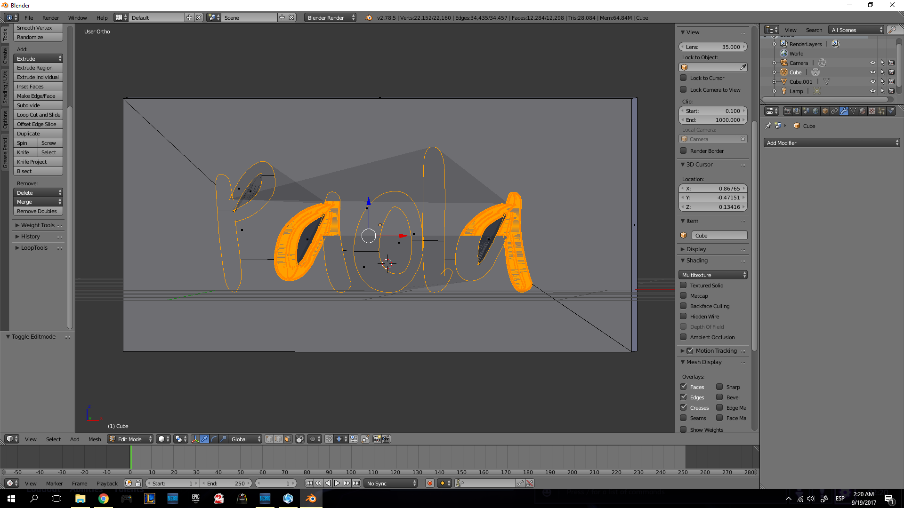Click Remove Doubles button

point(38,211)
